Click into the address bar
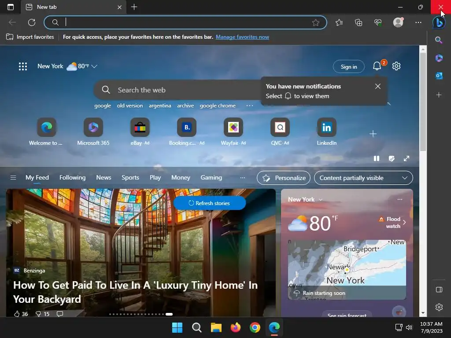The height and width of the screenshot is (338, 451). (185, 22)
